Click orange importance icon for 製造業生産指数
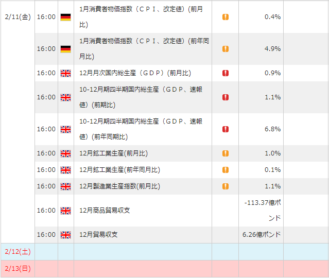 [226, 186]
